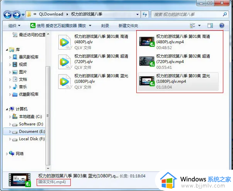Open 本地磁盘 (C:) drive

click(x=30, y=117)
